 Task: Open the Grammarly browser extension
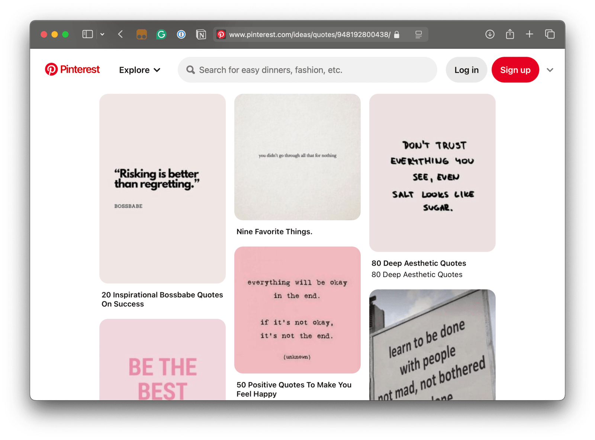161,34
